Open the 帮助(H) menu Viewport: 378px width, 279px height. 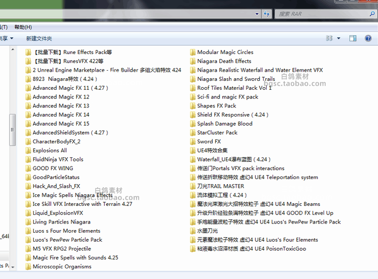click(x=23, y=27)
